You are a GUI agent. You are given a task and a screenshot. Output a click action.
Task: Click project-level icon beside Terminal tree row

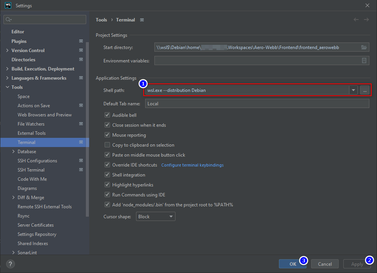(x=81, y=142)
